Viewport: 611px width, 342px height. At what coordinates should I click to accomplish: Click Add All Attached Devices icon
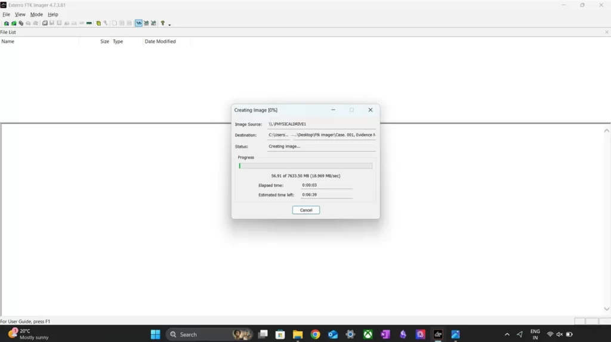pyautogui.click(x=14, y=23)
